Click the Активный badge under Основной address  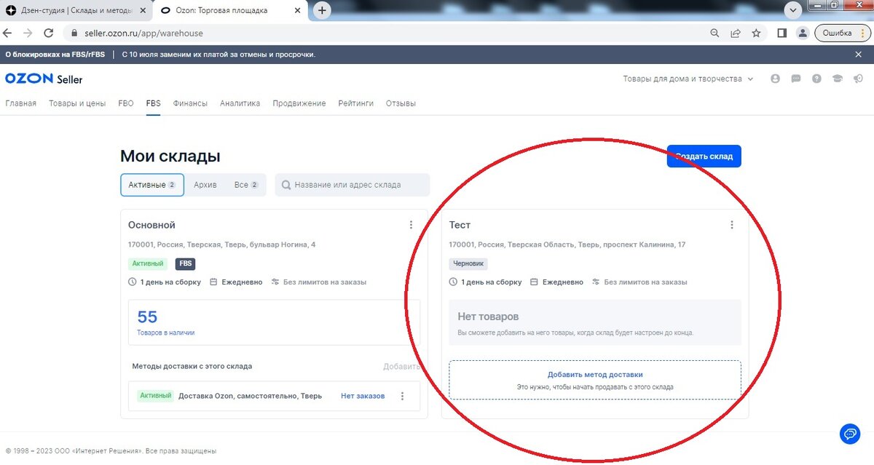point(149,264)
